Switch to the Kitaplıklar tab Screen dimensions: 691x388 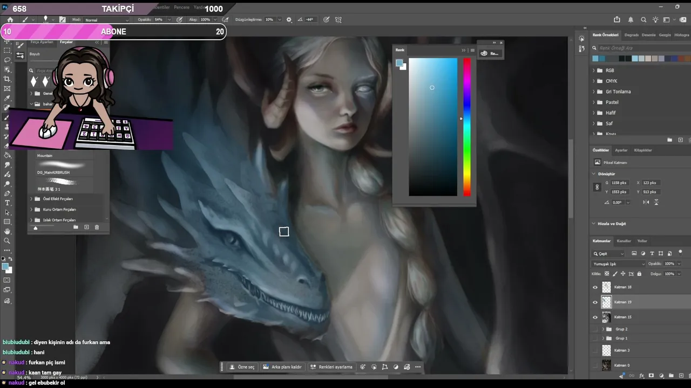(643, 150)
